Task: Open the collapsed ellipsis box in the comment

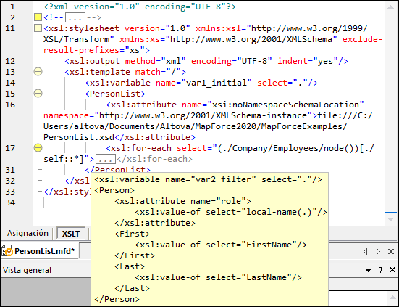Action: tap(75, 17)
